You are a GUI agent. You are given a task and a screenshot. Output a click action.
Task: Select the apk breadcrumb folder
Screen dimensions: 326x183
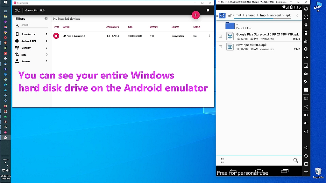click(288, 15)
